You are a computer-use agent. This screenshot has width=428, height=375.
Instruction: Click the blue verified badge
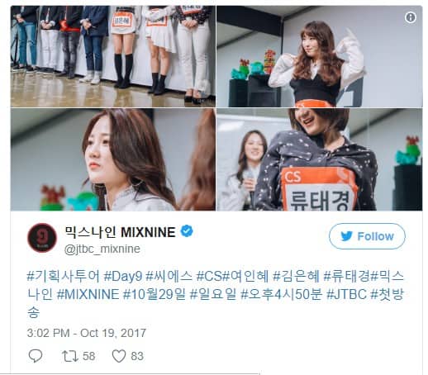point(187,231)
